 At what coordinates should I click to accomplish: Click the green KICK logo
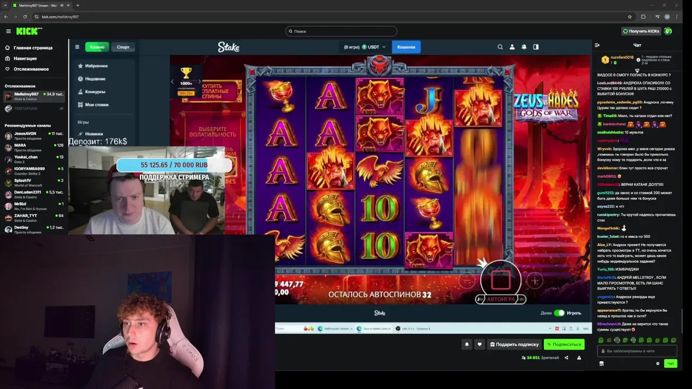click(x=29, y=31)
